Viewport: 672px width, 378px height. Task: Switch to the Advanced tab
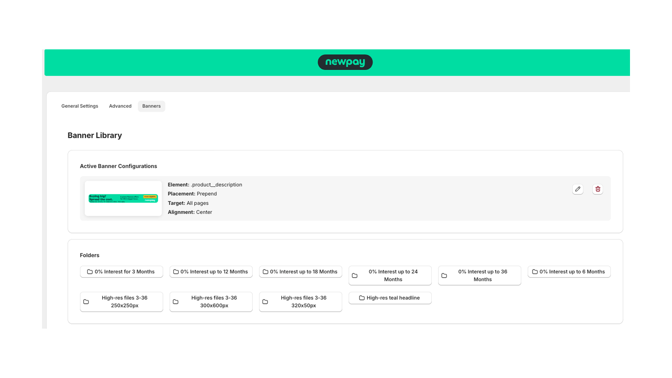(120, 106)
